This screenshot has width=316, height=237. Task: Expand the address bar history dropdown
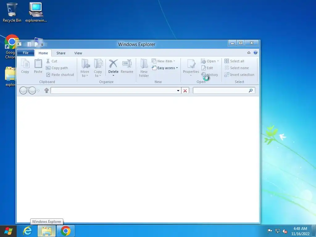[178, 91]
